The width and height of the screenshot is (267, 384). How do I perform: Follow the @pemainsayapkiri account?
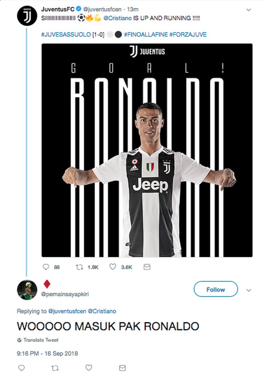[x=215, y=290]
